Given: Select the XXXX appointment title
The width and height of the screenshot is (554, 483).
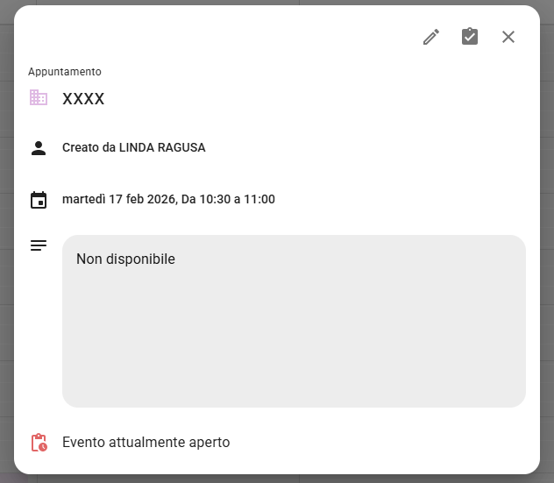Looking at the screenshot, I should coord(83,99).
